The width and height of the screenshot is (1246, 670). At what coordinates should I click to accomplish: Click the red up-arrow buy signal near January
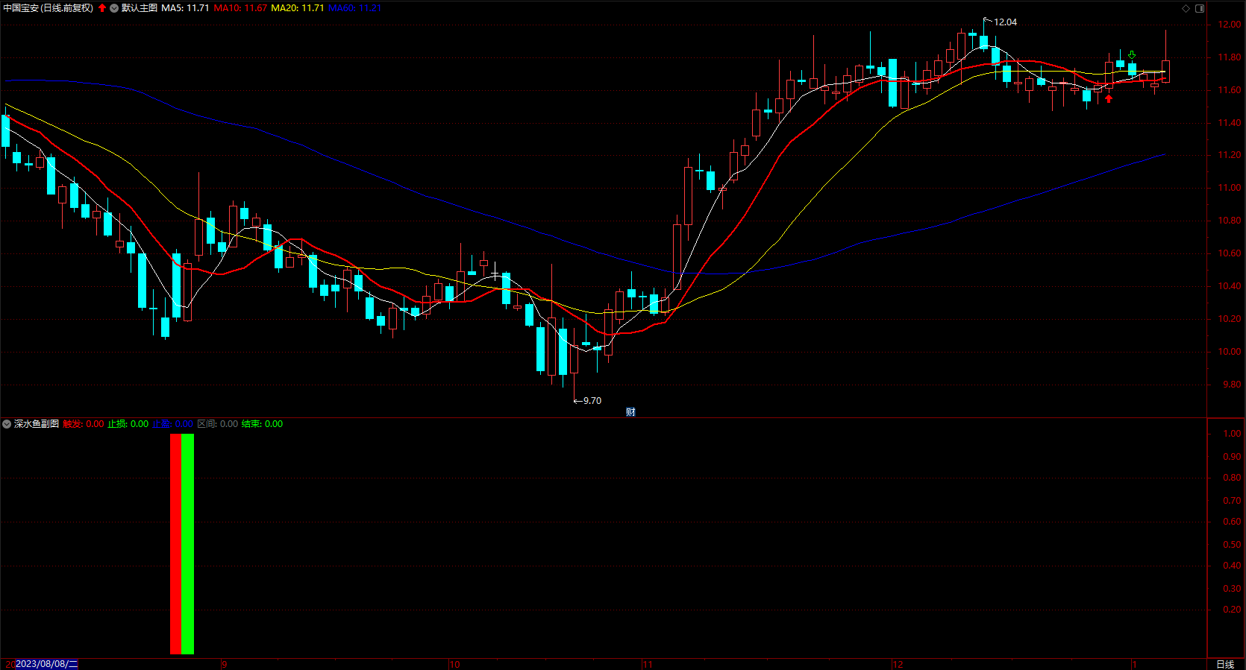(1109, 98)
